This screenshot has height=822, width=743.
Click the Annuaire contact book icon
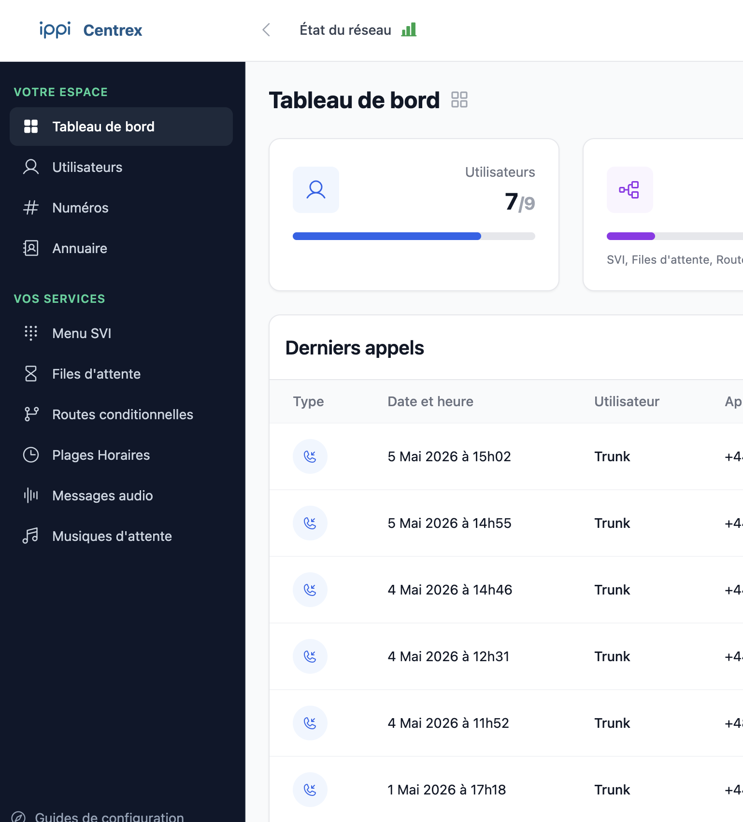pos(31,248)
